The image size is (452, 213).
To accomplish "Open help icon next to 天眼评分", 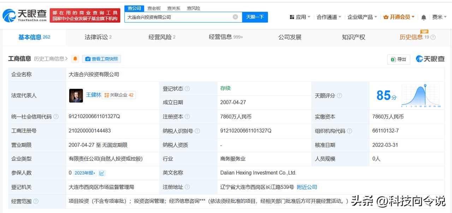I will click(339, 96).
